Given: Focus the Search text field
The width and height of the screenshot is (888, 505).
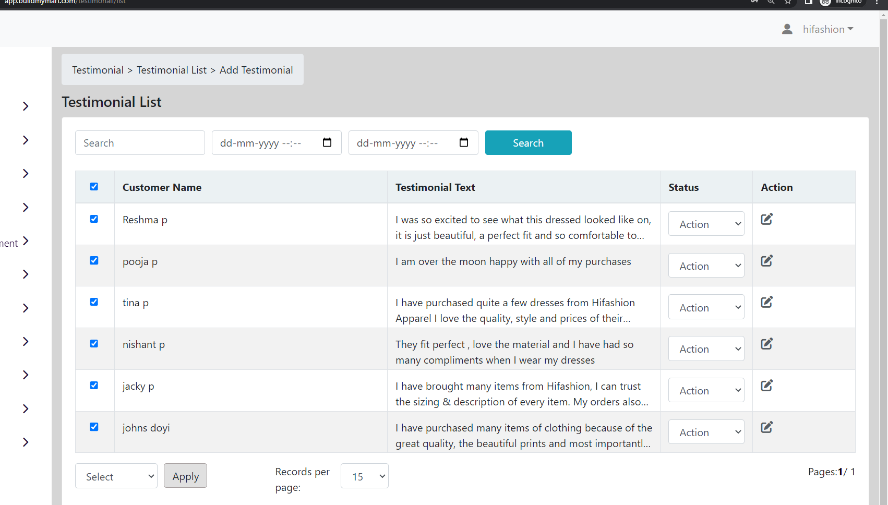Looking at the screenshot, I should (x=140, y=142).
